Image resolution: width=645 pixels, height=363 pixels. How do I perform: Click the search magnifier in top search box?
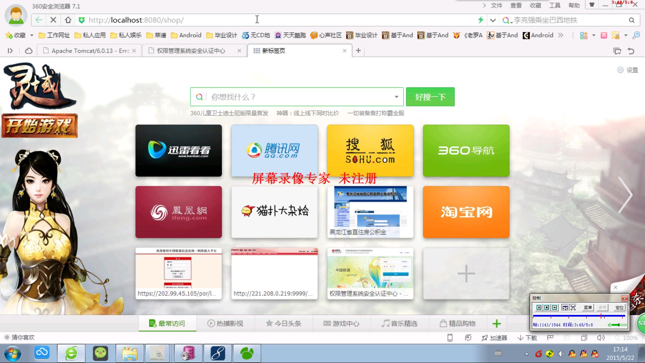(632, 20)
